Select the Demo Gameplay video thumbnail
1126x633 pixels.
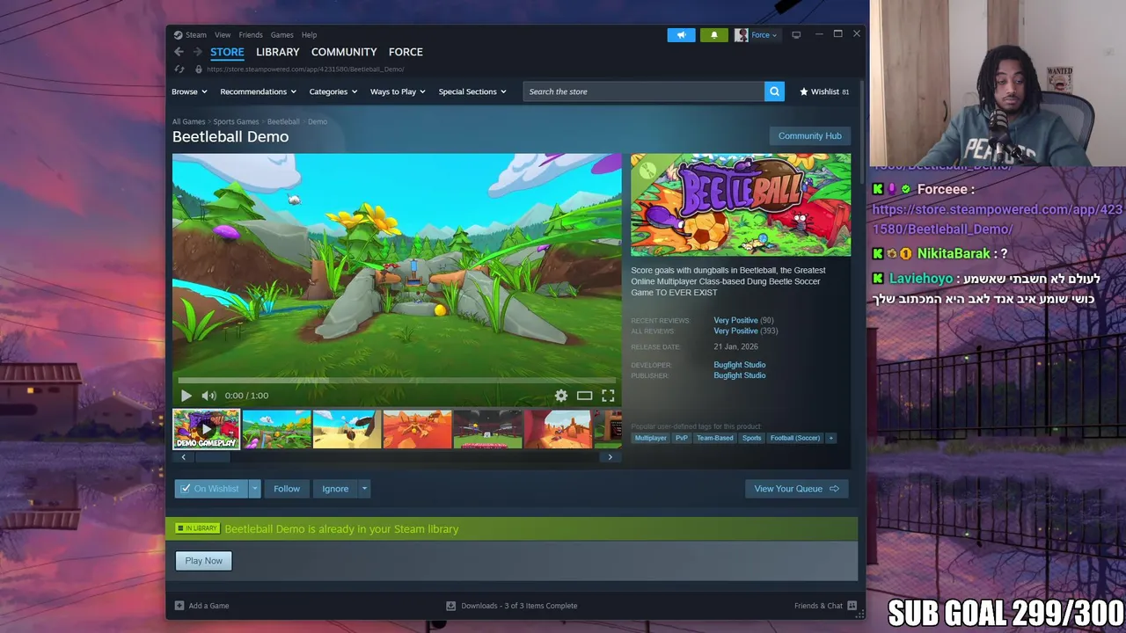[207, 429]
